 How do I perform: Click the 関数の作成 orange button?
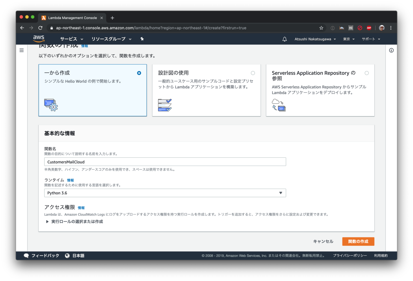[x=358, y=241]
